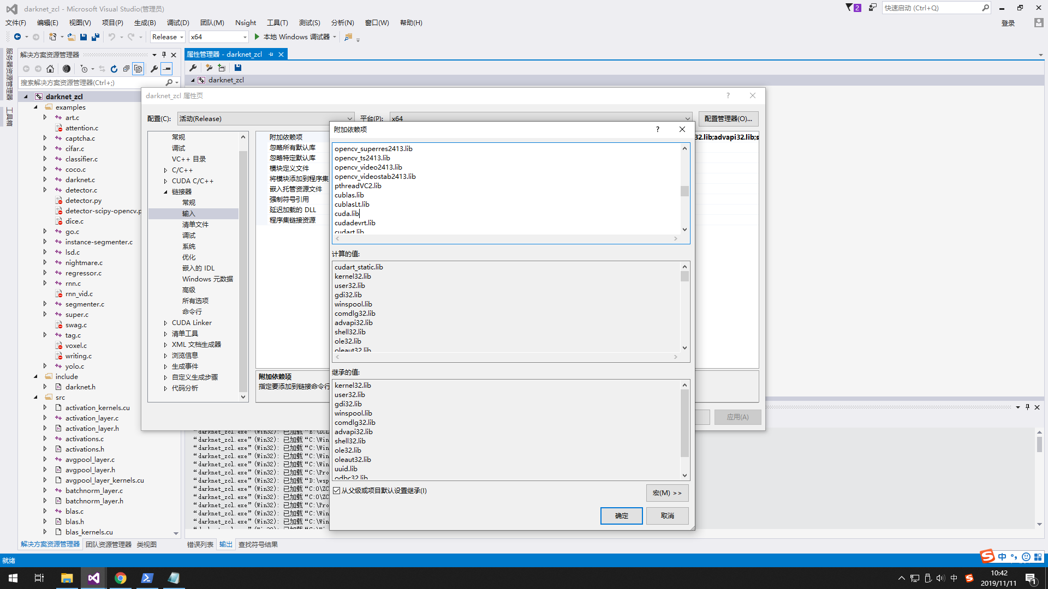Open notifications flag icon in title bar

[853, 8]
